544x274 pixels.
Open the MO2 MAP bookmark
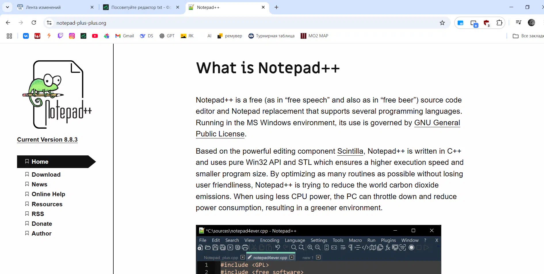click(314, 36)
